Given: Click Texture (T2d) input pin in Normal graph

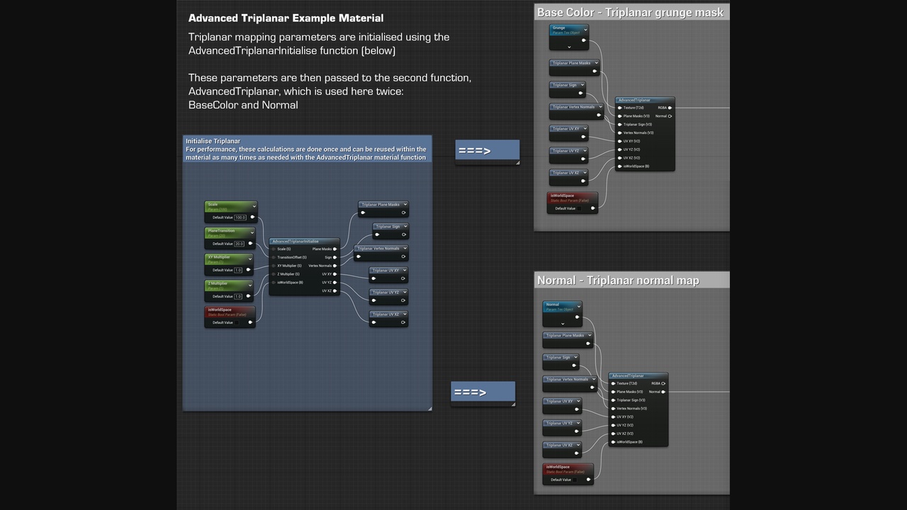Looking at the screenshot, I should pyautogui.click(x=613, y=383).
